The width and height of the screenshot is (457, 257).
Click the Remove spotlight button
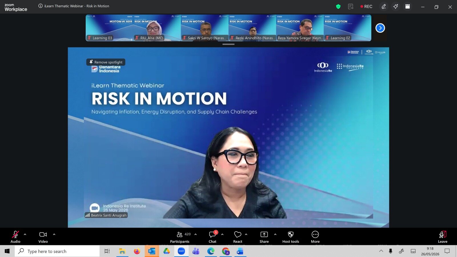tap(106, 62)
